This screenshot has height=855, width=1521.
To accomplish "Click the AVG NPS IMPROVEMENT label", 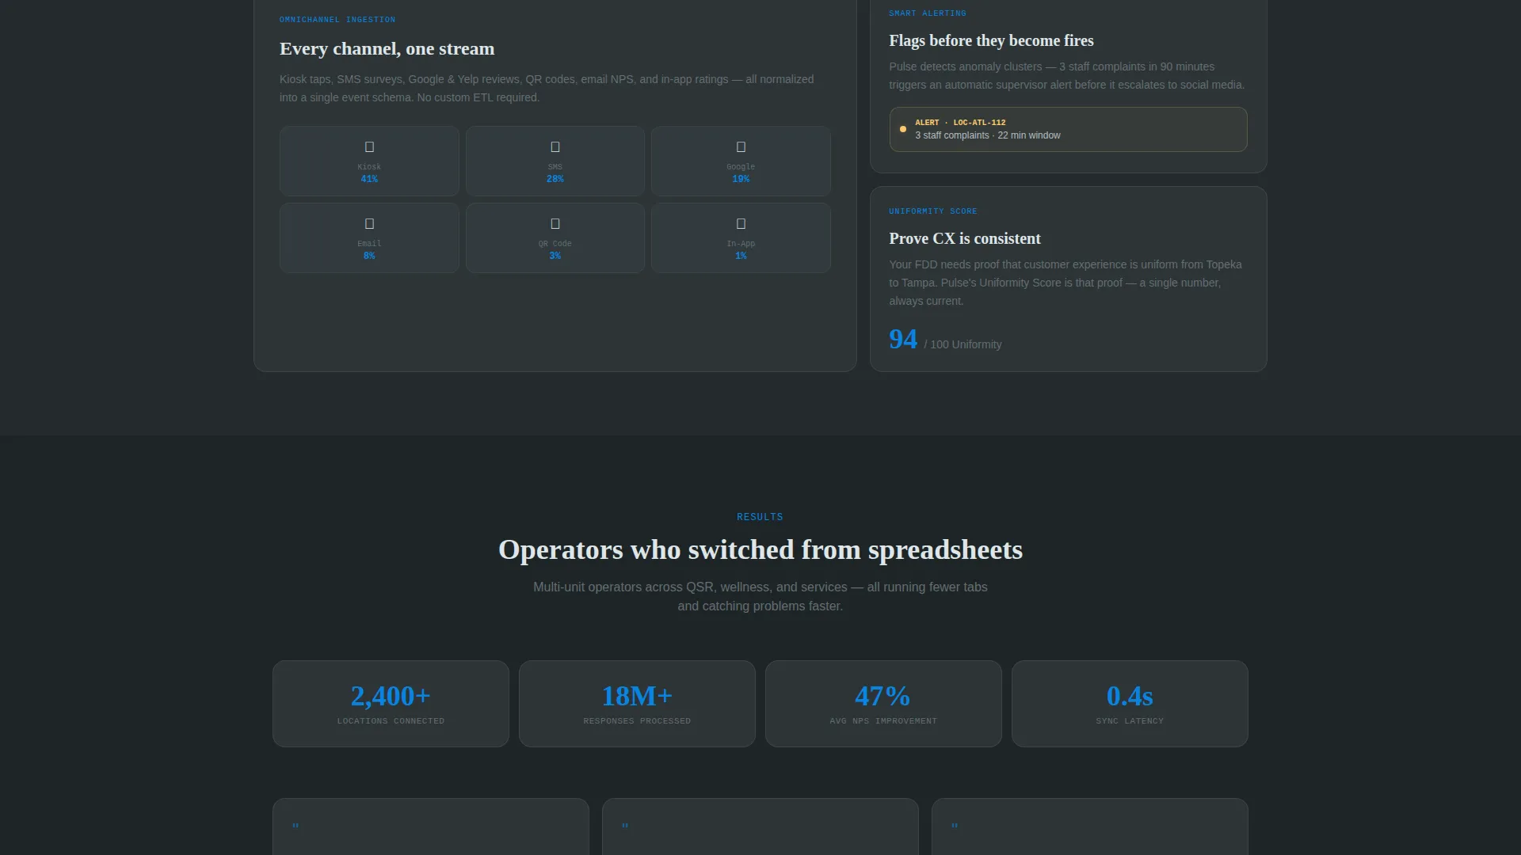I will [883, 721].
